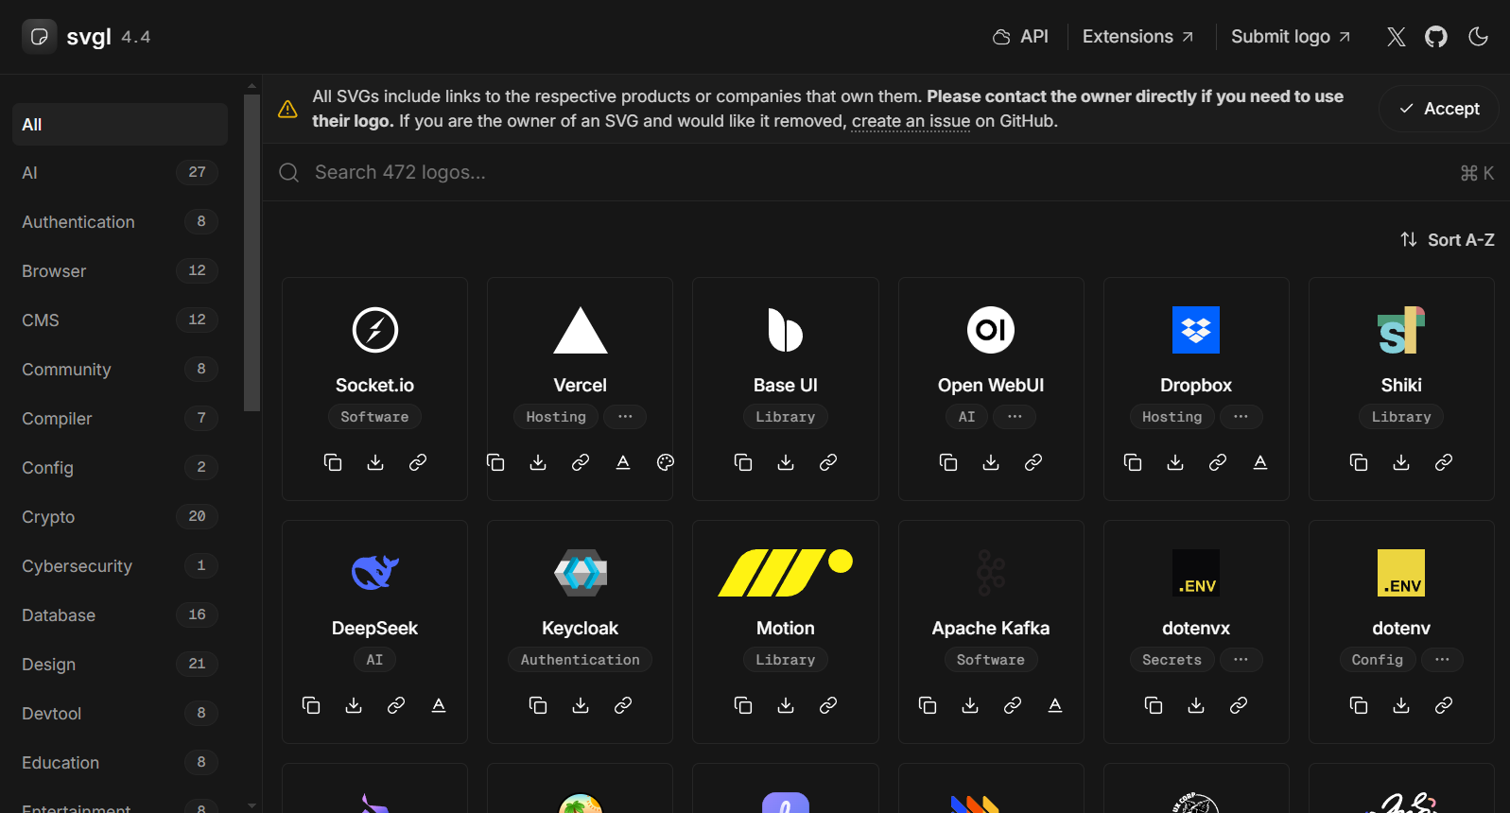The image size is (1510, 813).
Task: Click the Motion logo thumbnail
Action: [786, 573]
